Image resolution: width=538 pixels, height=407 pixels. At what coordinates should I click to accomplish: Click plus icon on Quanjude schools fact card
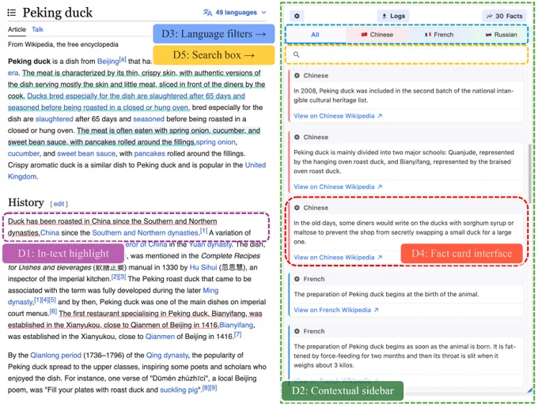click(297, 137)
